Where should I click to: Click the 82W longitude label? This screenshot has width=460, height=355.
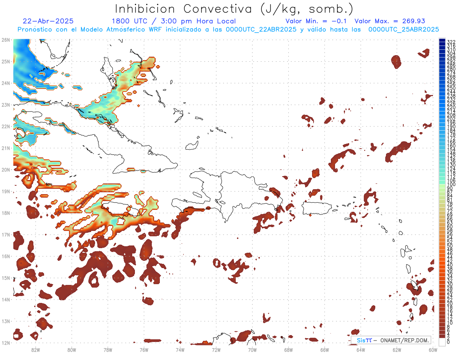click(x=35, y=350)
